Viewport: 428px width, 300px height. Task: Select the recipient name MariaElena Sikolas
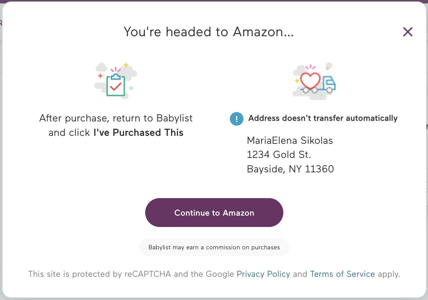pyautogui.click(x=290, y=140)
